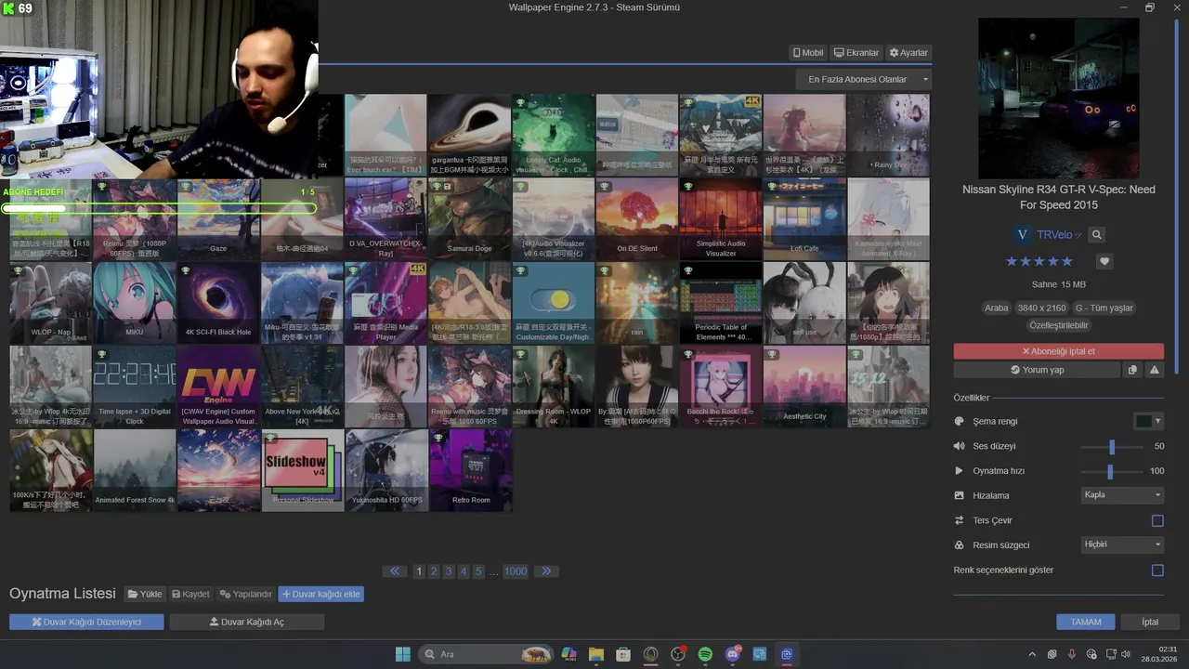
Task: Select Samurai Doge wallpaper thumbnail
Action: tap(469, 219)
